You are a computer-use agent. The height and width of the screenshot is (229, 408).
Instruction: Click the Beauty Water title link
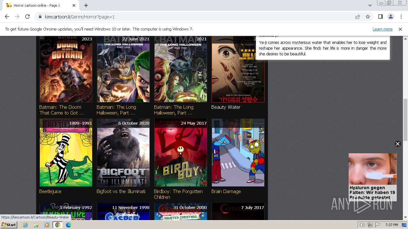tap(226, 107)
